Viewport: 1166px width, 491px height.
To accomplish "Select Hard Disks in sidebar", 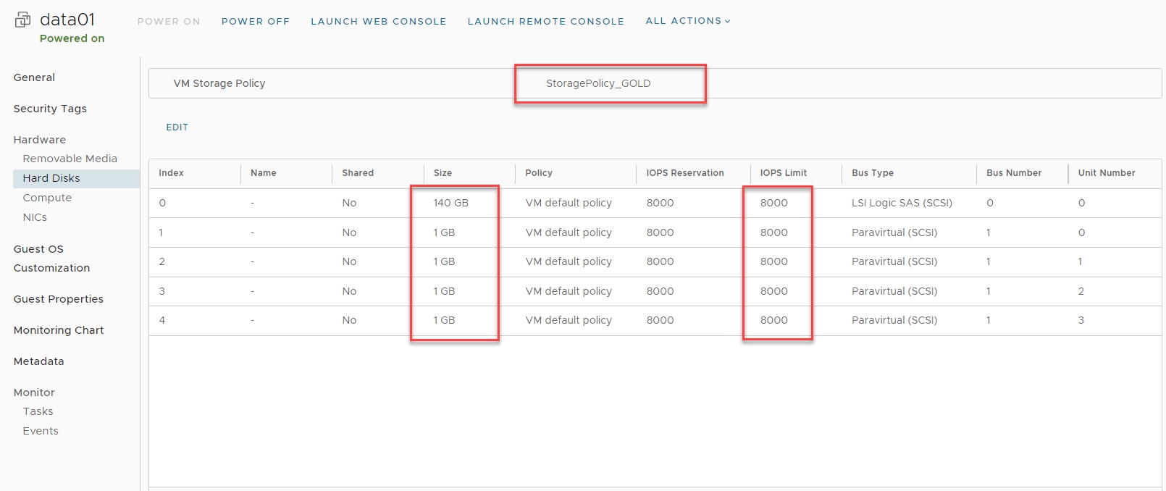I will pos(51,178).
